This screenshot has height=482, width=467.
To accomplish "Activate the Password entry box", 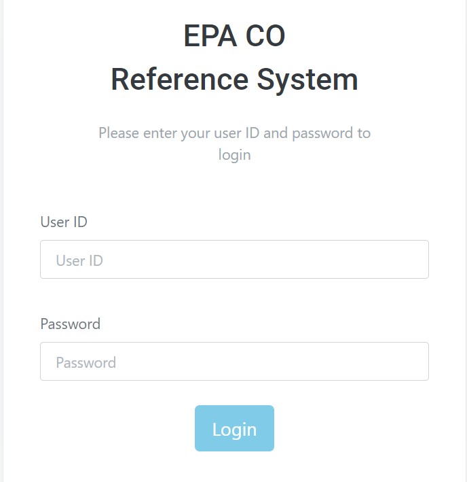I will coord(234,361).
